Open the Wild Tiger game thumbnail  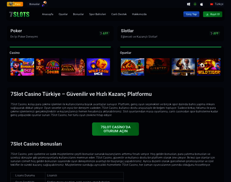tap(209, 67)
